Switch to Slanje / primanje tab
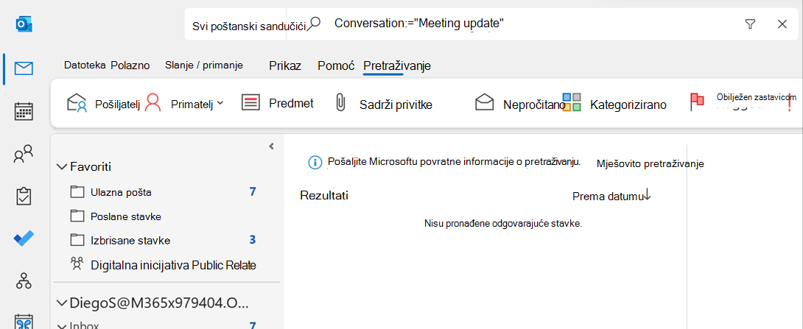 click(x=204, y=66)
